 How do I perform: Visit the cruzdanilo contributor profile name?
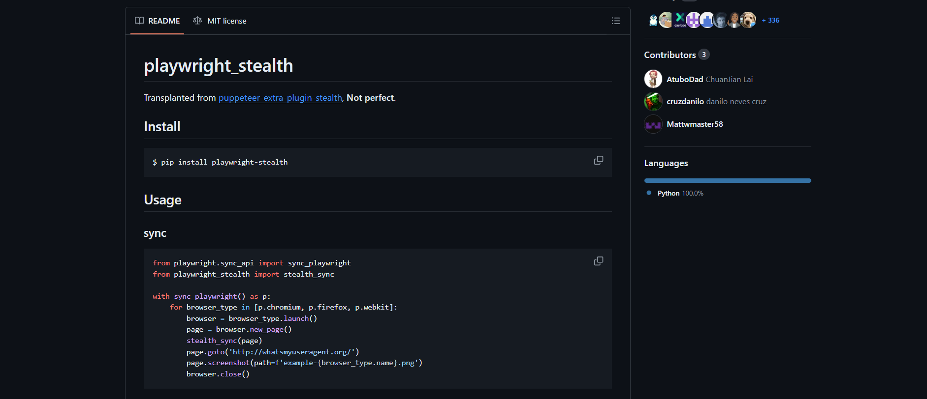click(685, 102)
